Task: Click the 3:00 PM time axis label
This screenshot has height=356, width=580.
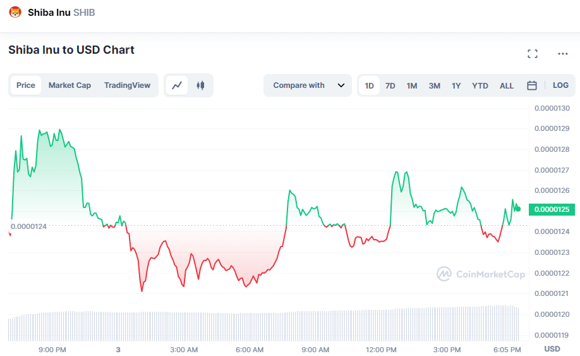Action: 447,350
